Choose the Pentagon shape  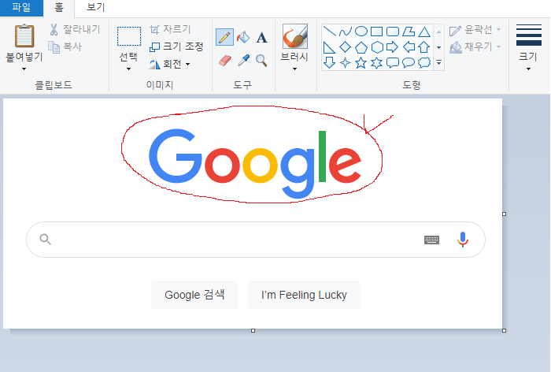pos(361,47)
